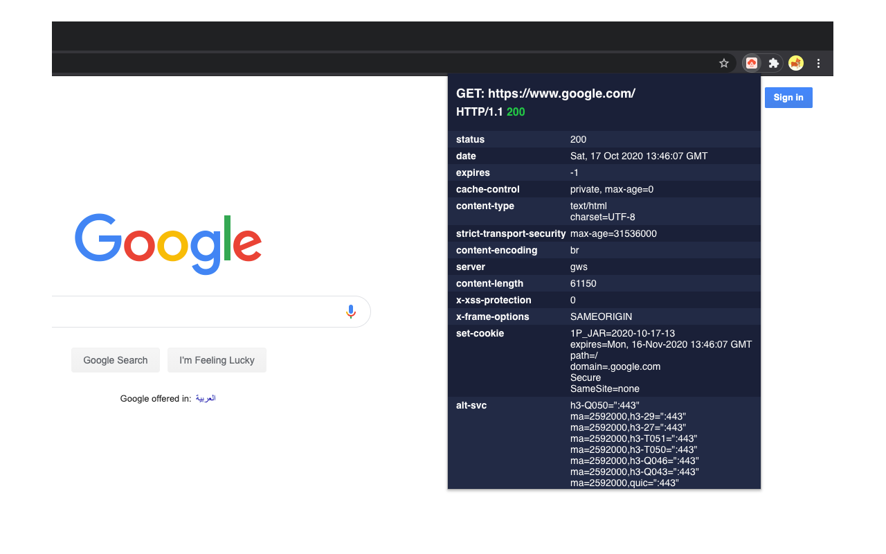Open the corgi browser profile avatar
The height and width of the screenshot is (554, 886).
pos(795,63)
